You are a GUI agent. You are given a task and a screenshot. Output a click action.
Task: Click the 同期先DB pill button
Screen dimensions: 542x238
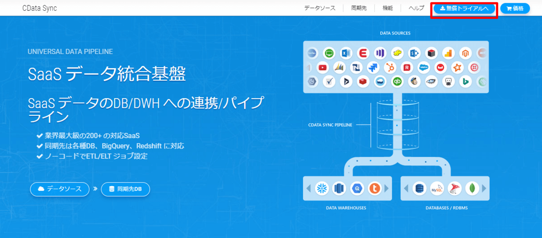(x=126, y=189)
